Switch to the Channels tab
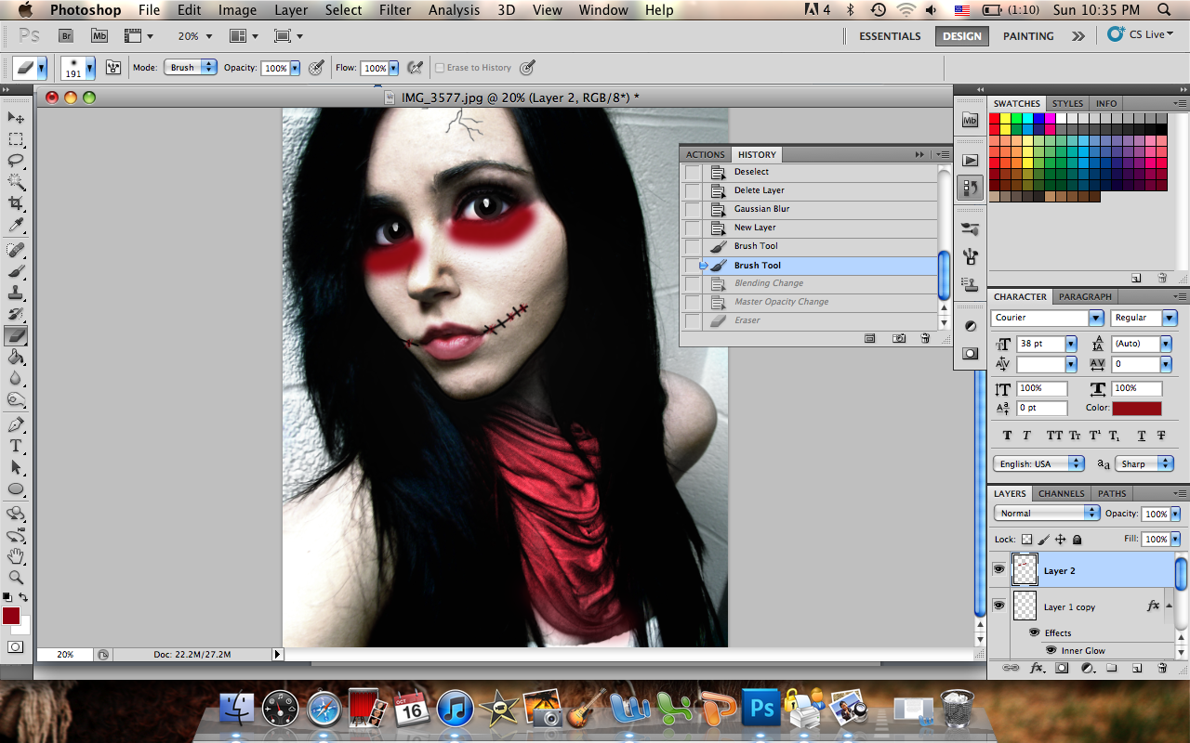 [1061, 493]
